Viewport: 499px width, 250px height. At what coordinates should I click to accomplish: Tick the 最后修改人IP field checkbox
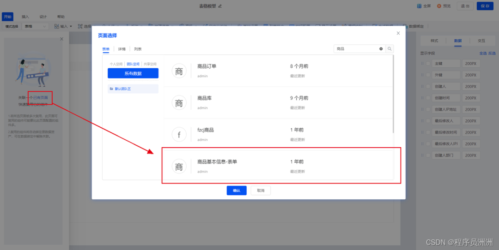pos(428,144)
